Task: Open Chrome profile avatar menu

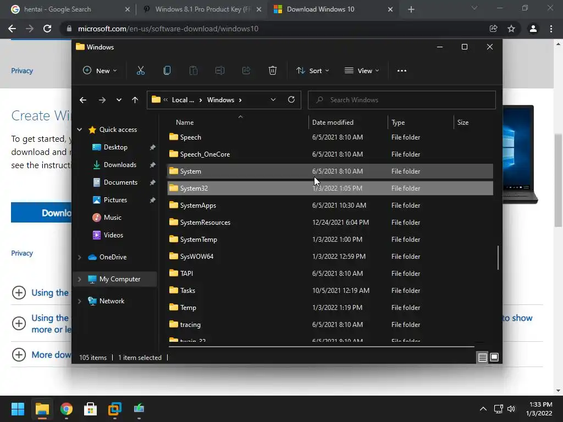Action: [x=533, y=29]
